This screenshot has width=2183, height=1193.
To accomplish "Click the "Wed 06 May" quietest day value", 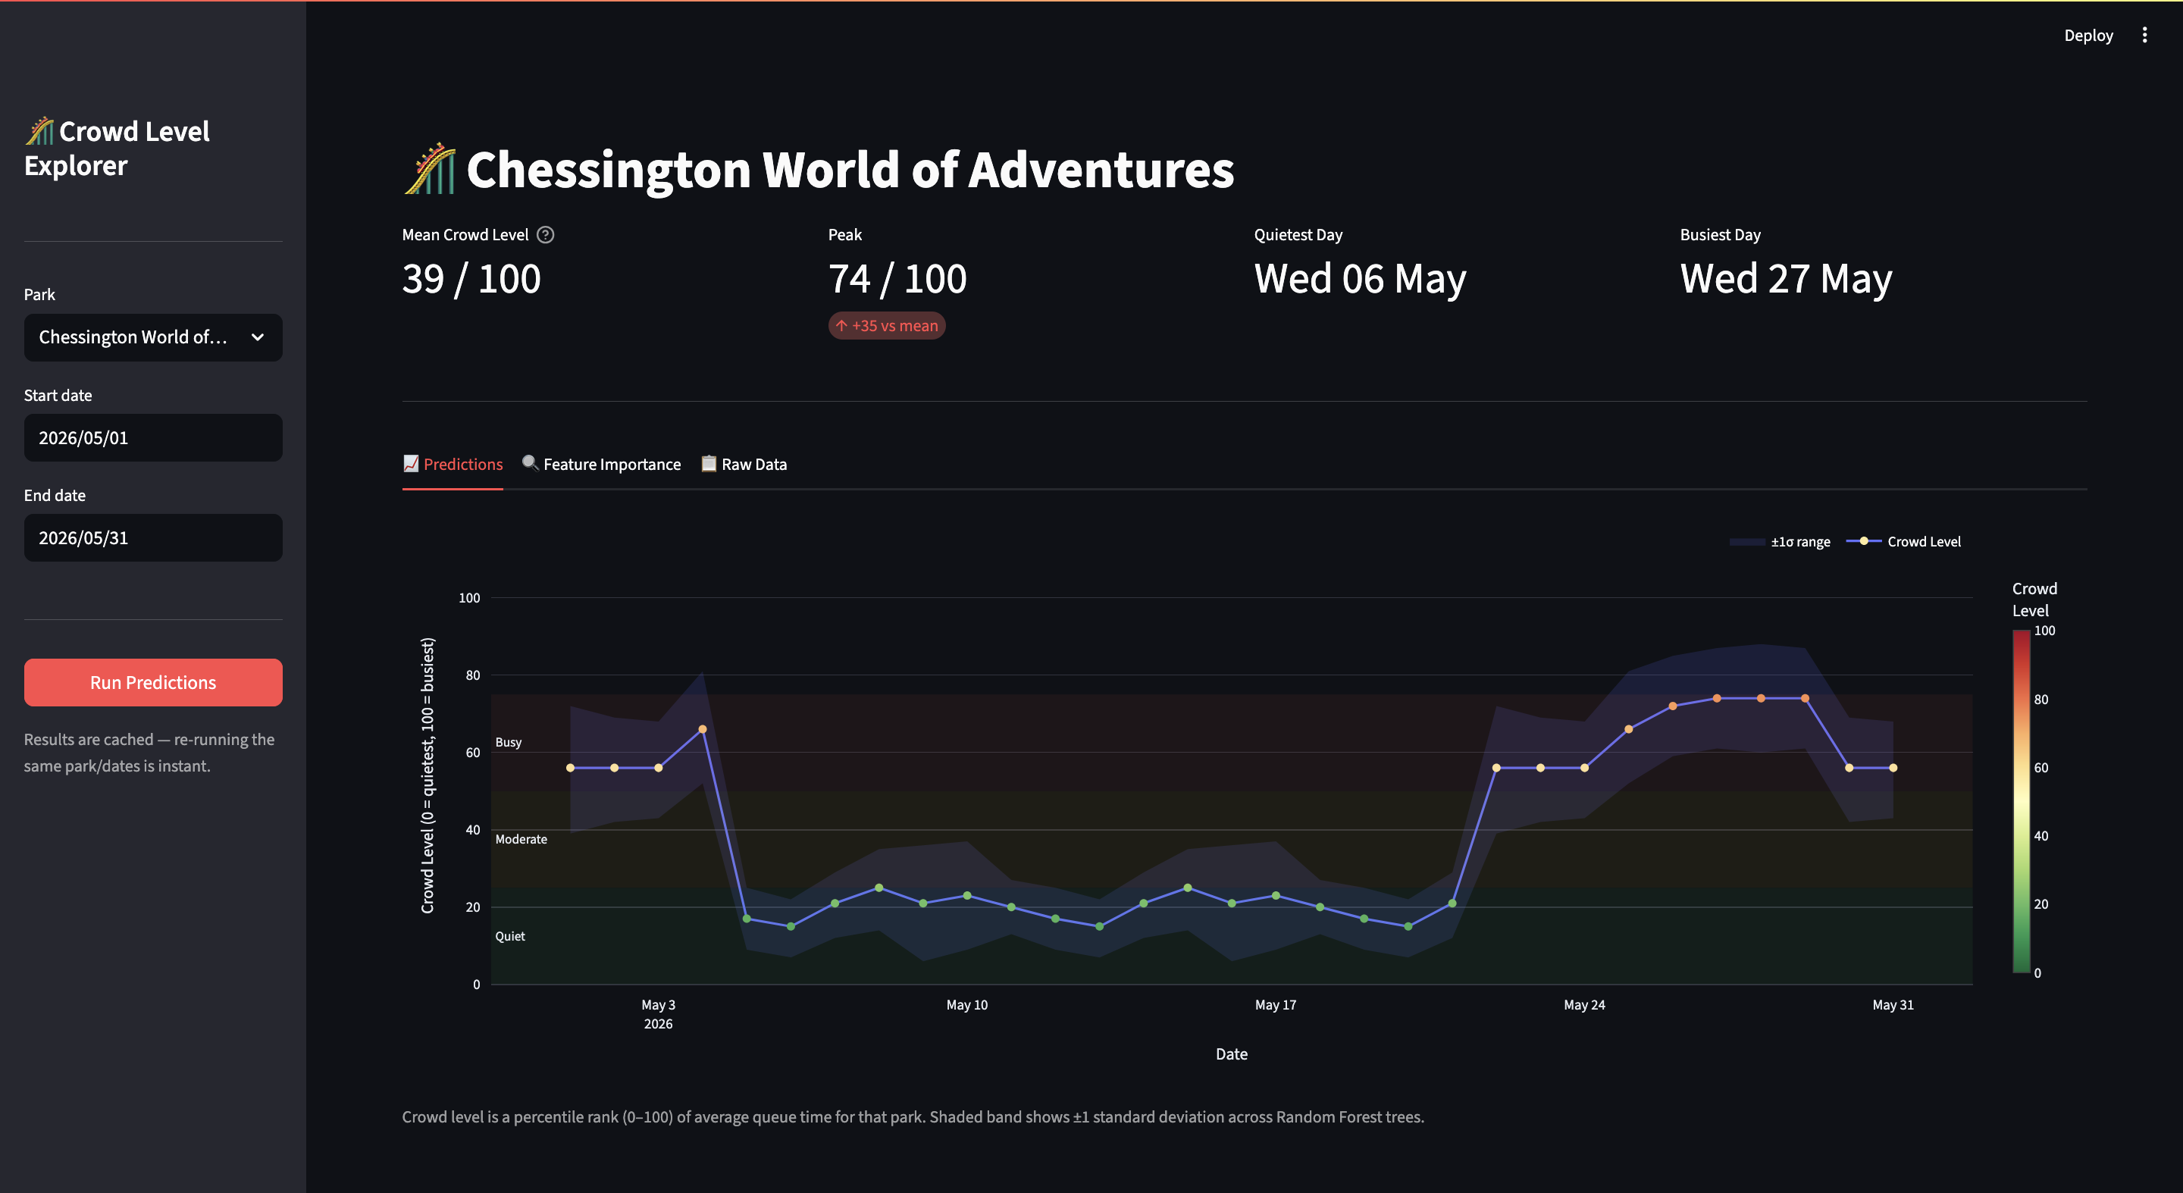I will pos(1360,279).
